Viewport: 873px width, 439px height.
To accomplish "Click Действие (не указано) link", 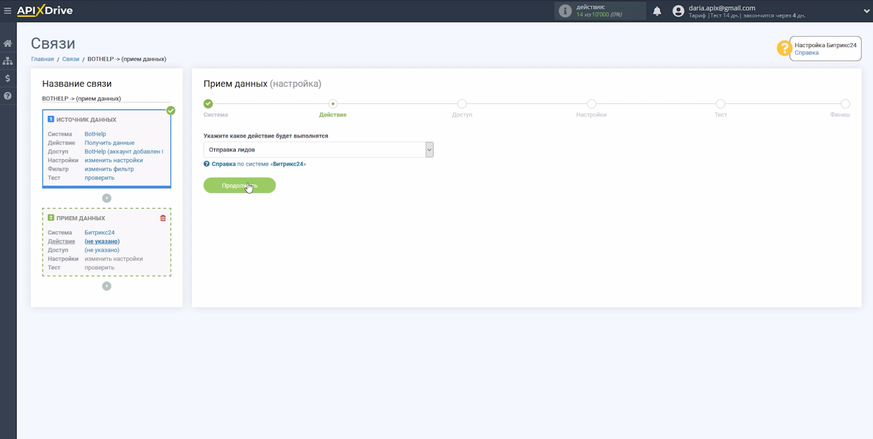I will pos(102,241).
